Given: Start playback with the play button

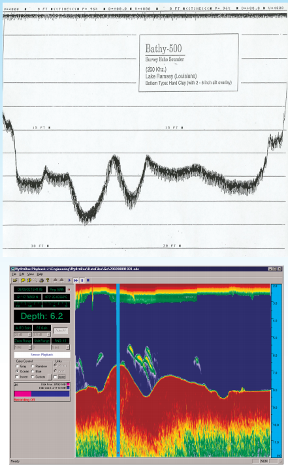Looking at the screenshot, I should 69,280.
